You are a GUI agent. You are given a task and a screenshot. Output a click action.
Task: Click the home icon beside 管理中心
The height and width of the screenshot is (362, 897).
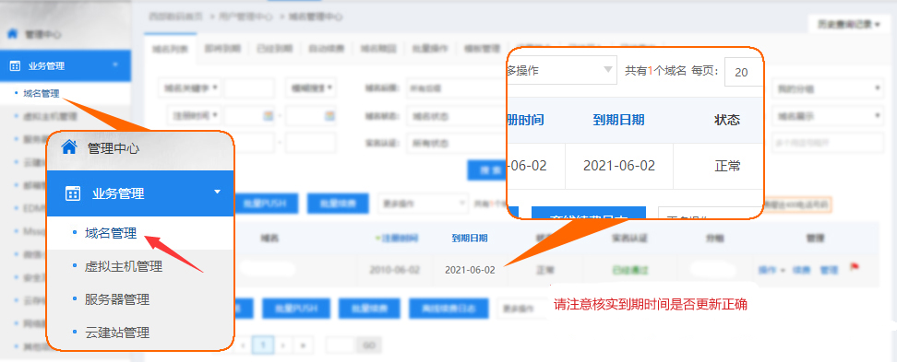69,147
